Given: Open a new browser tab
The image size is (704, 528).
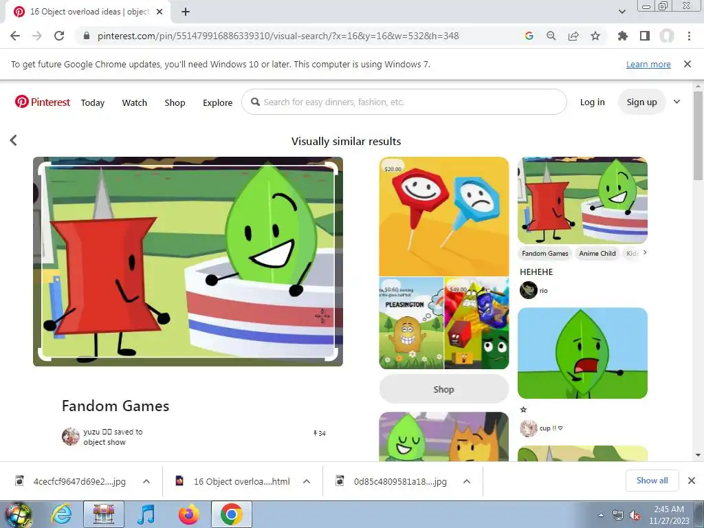Looking at the screenshot, I should pos(186,12).
